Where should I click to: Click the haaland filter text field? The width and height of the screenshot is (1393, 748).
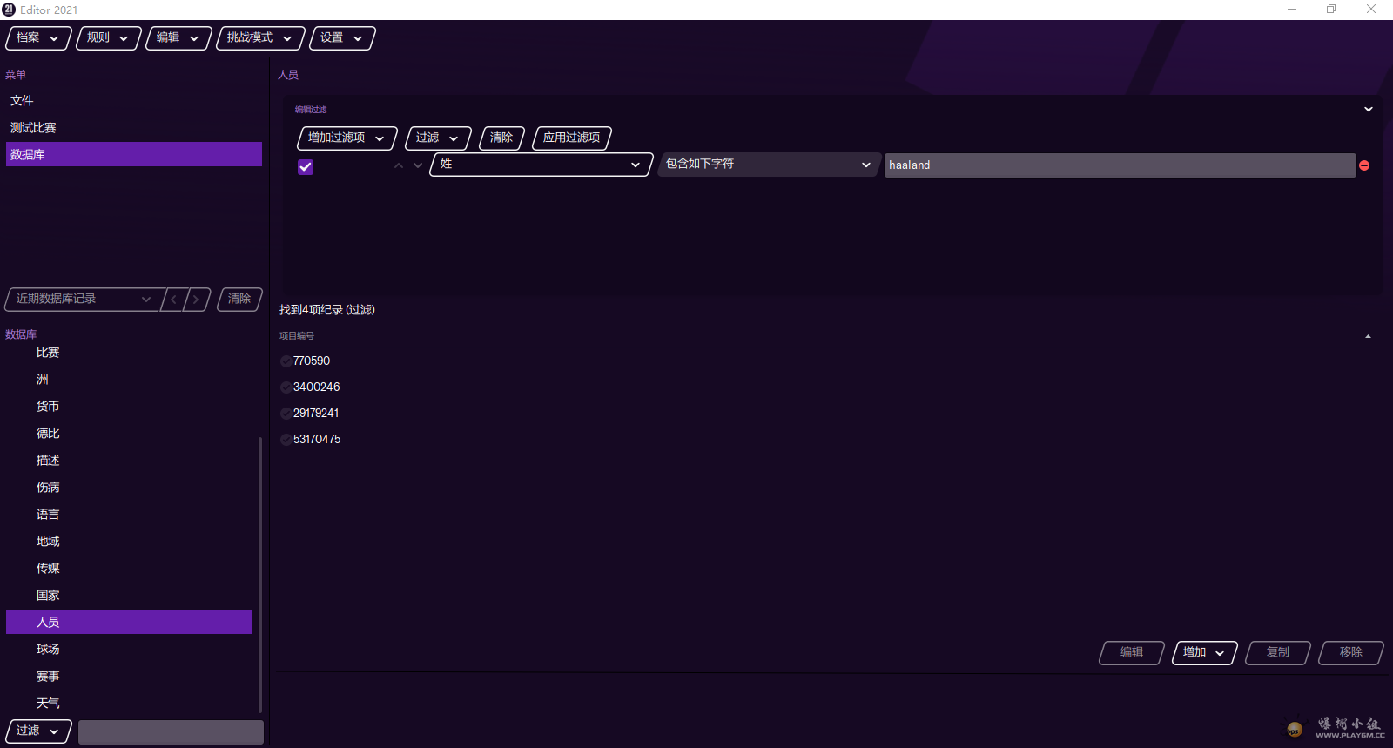click(1119, 165)
